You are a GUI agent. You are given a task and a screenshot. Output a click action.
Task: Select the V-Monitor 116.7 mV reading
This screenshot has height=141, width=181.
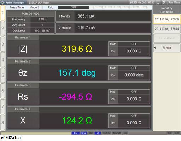point(113,28)
